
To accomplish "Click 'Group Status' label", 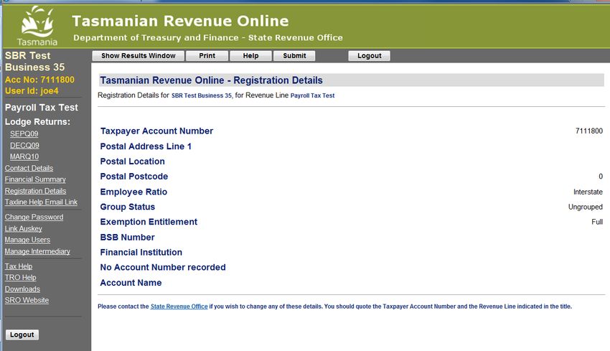I will (x=128, y=207).
